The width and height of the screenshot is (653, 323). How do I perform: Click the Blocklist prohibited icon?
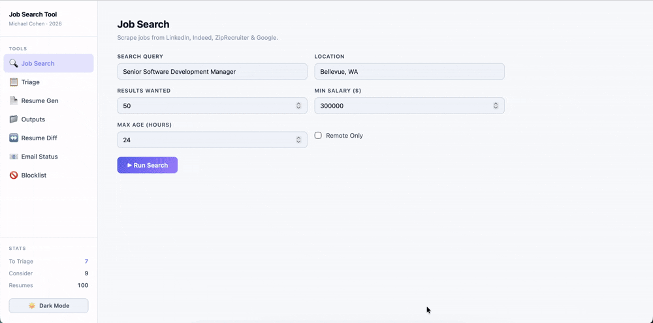[14, 176]
